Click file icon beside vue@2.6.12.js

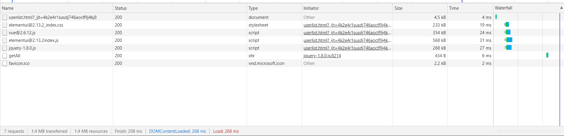point(5,33)
